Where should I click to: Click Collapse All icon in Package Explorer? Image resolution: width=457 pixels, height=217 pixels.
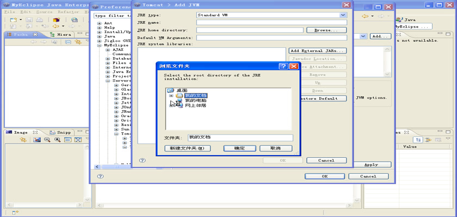(68, 42)
